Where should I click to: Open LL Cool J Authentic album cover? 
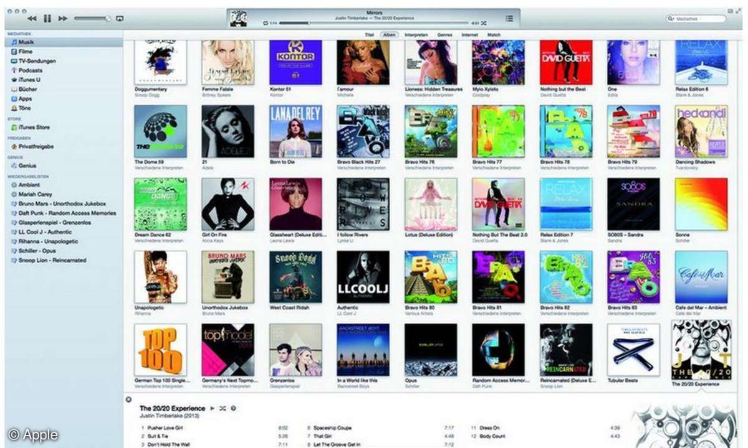pyautogui.click(x=363, y=277)
